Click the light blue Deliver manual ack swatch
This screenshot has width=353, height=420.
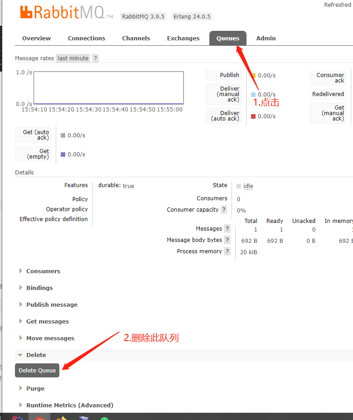tap(253, 95)
